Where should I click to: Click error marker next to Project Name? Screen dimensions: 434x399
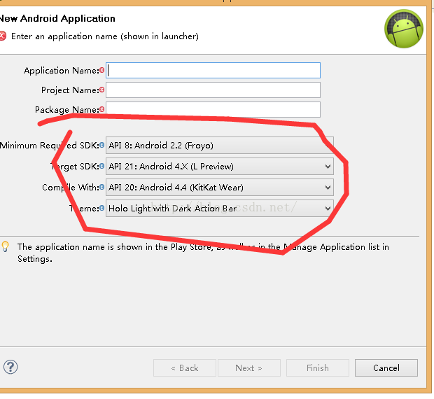click(x=102, y=90)
